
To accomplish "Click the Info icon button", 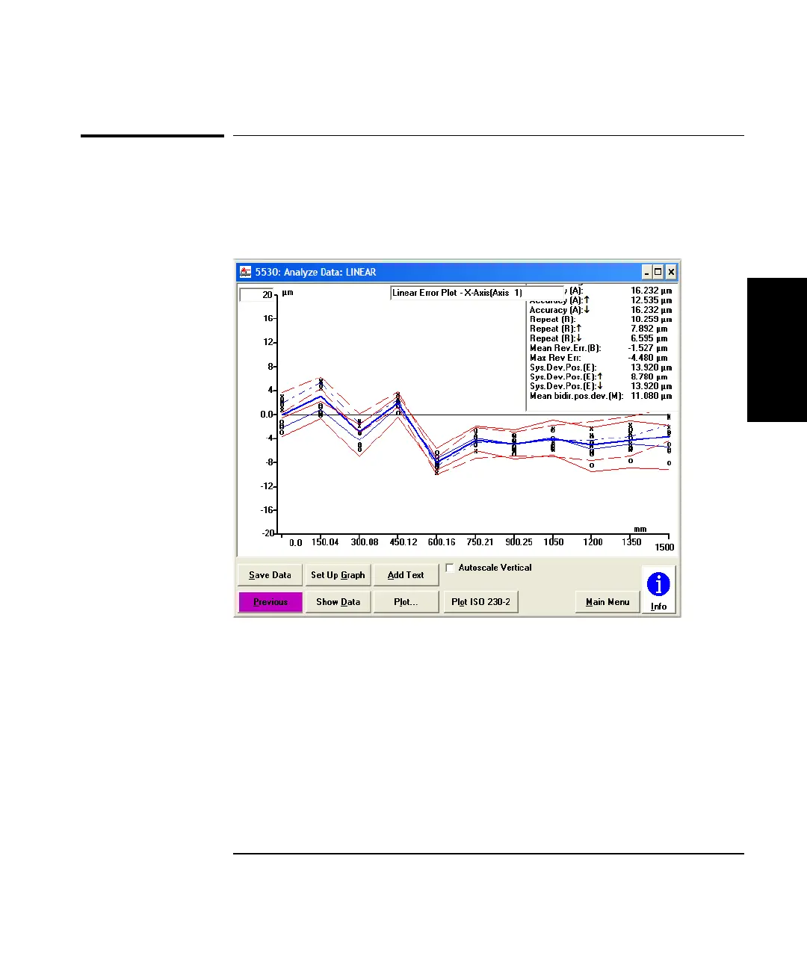I will coord(658,589).
